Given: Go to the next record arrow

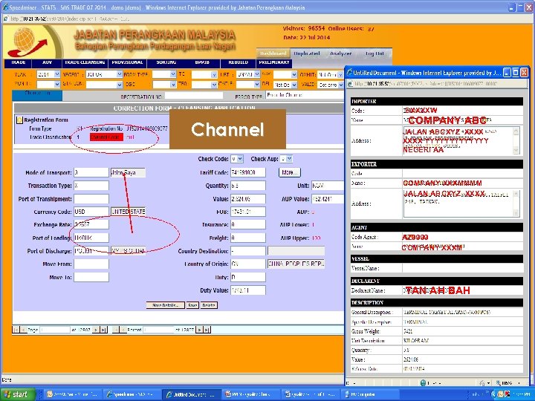Looking at the screenshot, I should pos(200,330).
